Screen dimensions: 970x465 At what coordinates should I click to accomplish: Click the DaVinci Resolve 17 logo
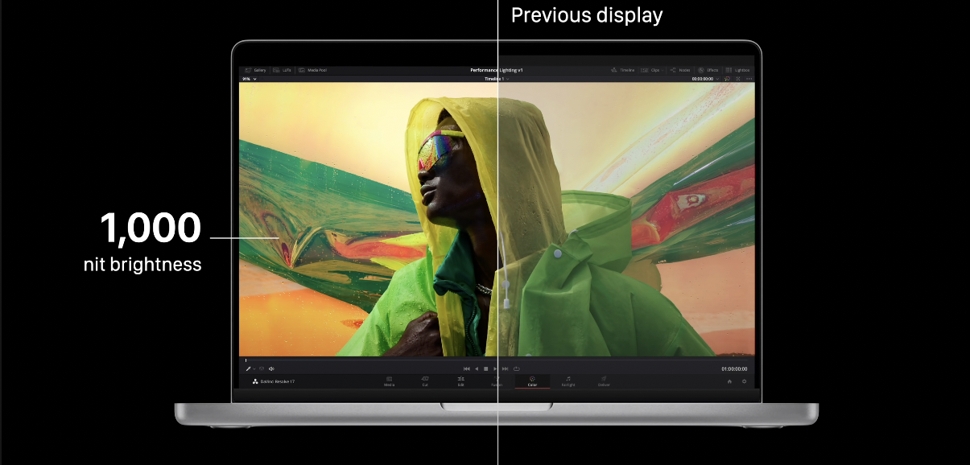[x=274, y=381]
